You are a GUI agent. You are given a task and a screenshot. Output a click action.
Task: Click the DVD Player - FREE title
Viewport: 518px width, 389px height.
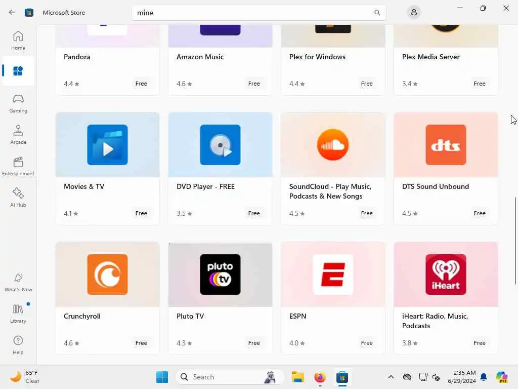pyautogui.click(x=205, y=186)
